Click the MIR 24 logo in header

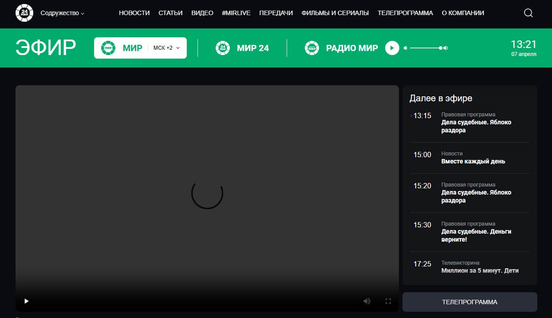[x=24, y=13]
